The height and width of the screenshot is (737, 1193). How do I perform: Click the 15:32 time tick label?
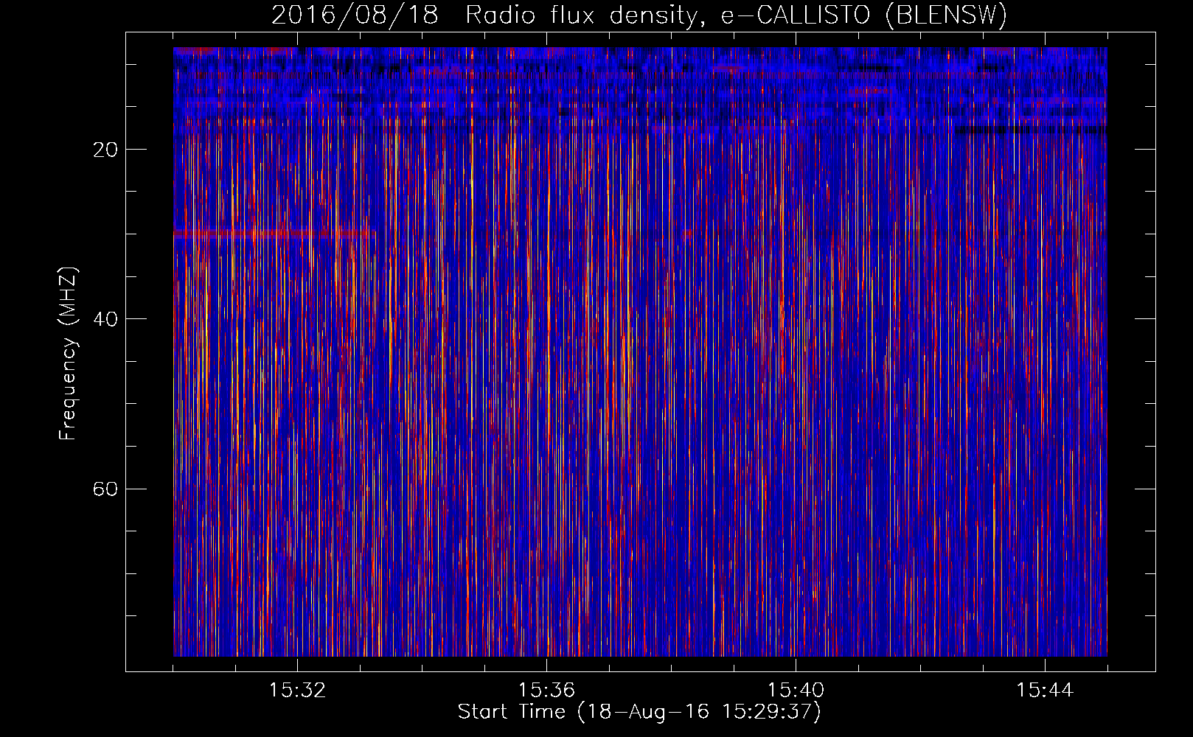coord(297,691)
